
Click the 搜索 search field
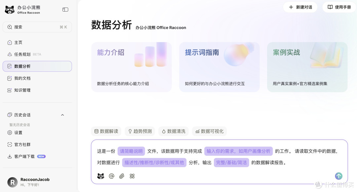[37, 27]
